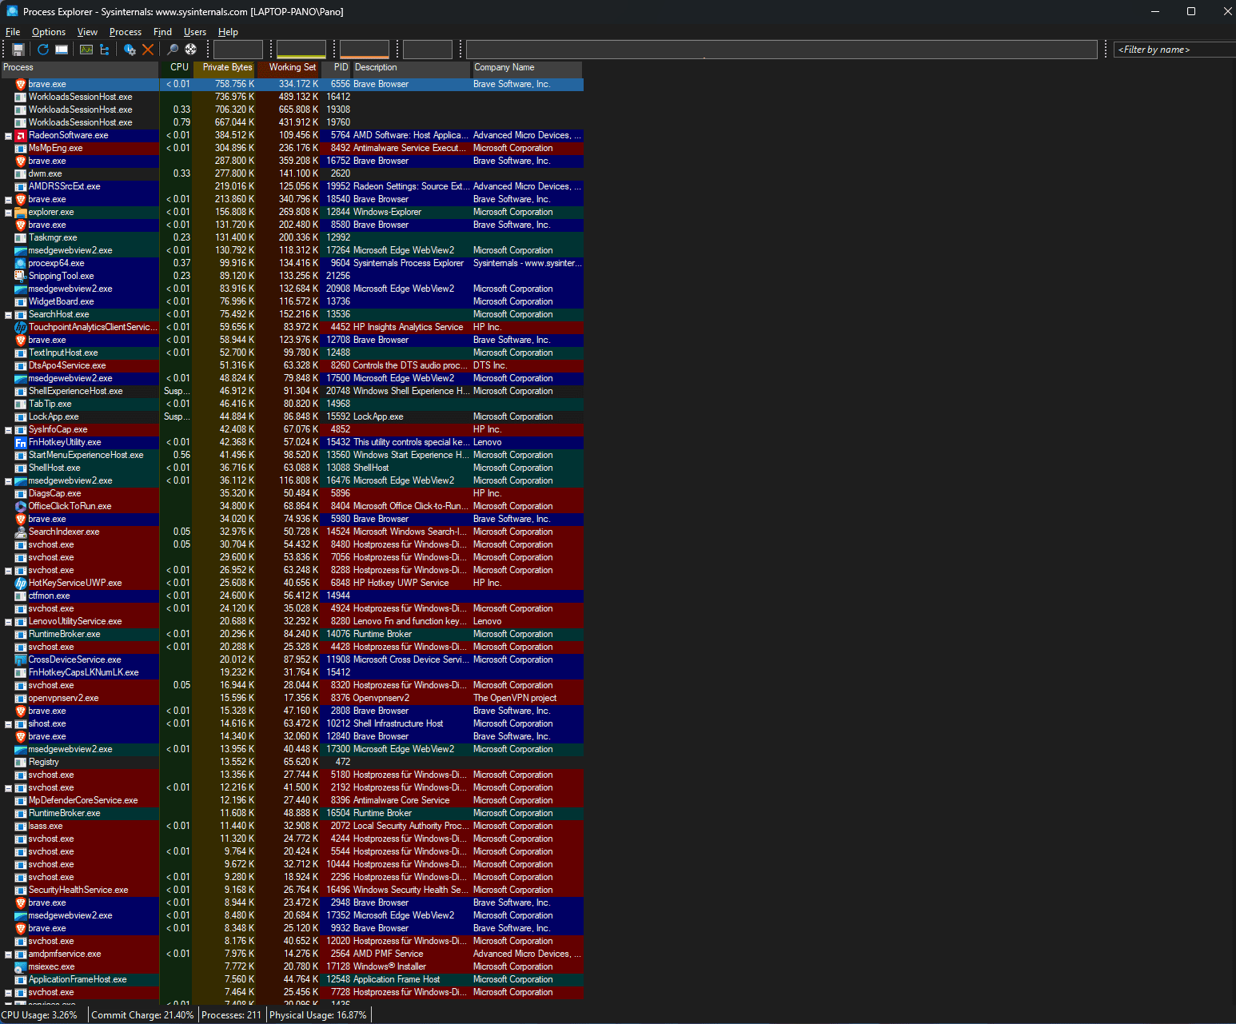Viewport: 1236px width, 1024px height.
Task: Click the explorer.exe folder icon
Action: 21,212
